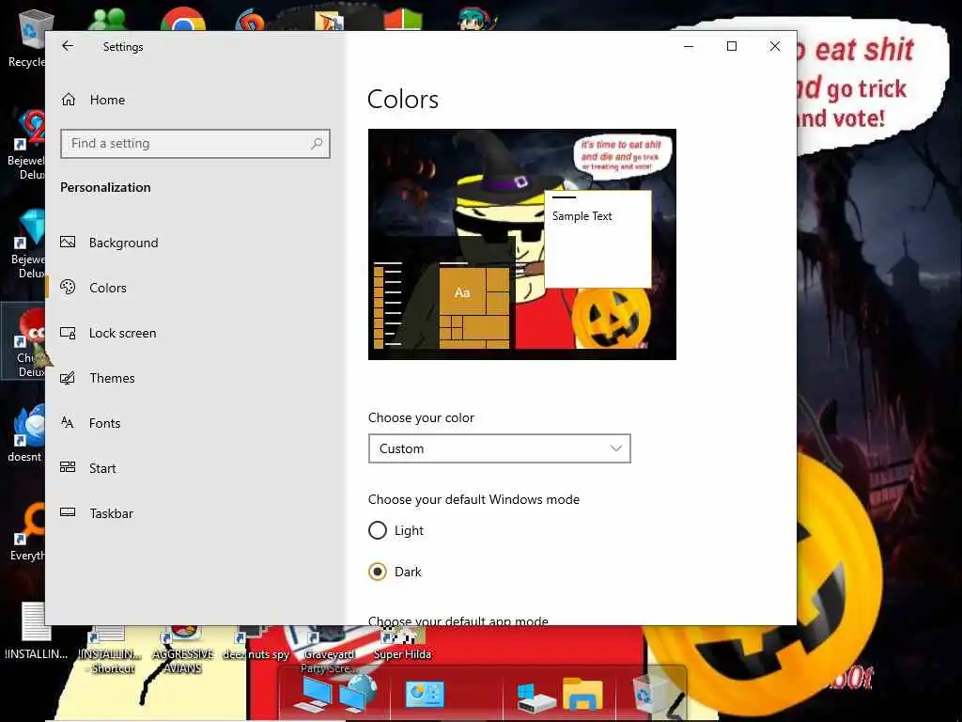Screen dimensions: 962x722
Task: Click the Colors preview thumbnail image
Action: (522, 244)
